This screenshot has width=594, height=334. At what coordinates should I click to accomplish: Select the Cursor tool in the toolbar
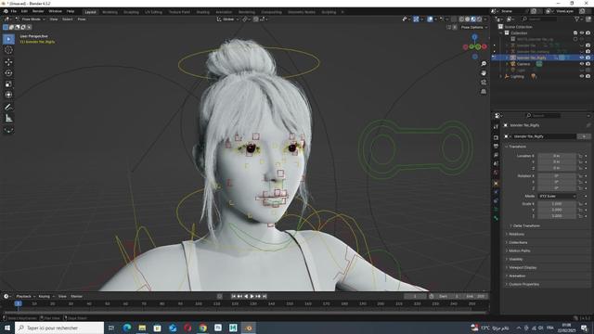click(x=8, y=50)
